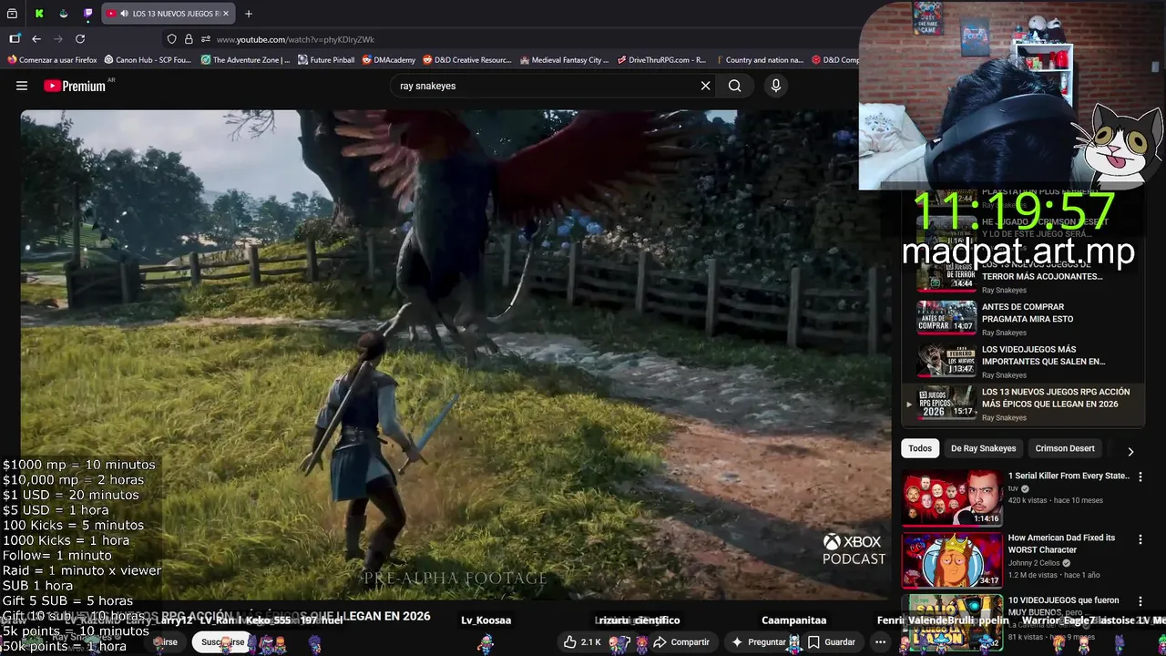Clear the YouTube search text

[705, 86]
